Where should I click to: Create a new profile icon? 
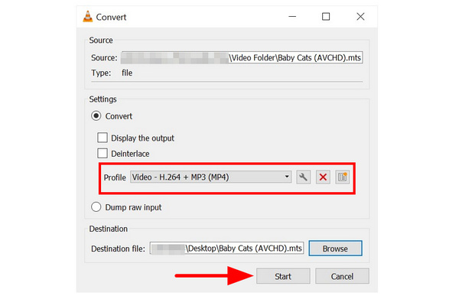coord(342,177)
